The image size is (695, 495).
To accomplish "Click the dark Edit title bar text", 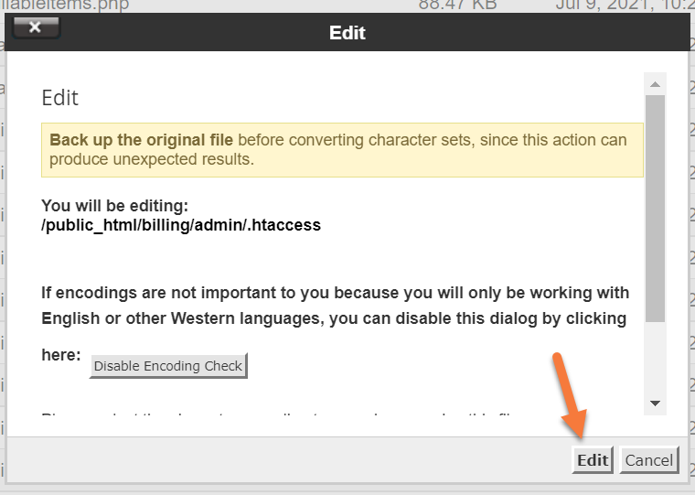I will click(347, 33).
